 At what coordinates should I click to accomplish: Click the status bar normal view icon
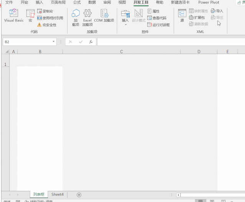point(201,201)
